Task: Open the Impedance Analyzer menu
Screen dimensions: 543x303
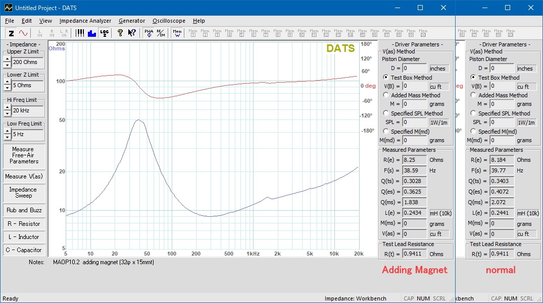Action: (x=85, y=21)
